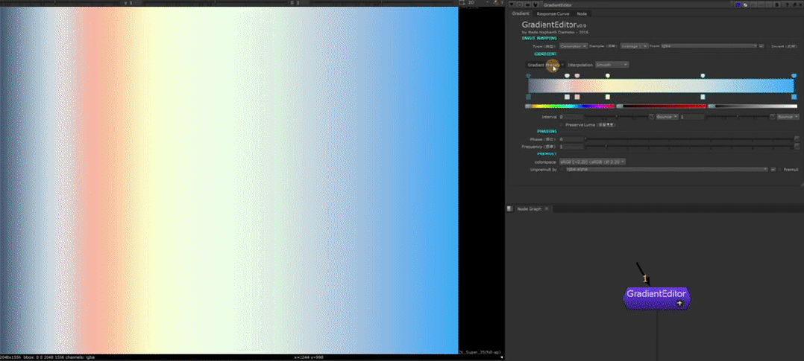Click the Node Graph pane menu icon

tap(509, 209)
